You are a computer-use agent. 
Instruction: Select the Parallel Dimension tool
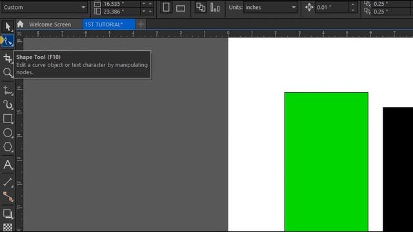point(7,182)
